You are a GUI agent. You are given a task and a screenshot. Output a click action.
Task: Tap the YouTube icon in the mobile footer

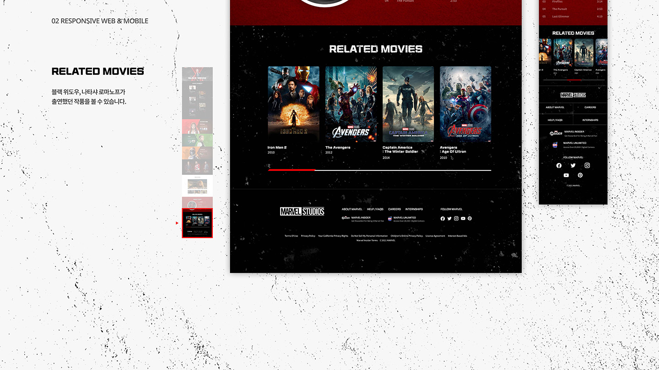click(x=566, y=175)
